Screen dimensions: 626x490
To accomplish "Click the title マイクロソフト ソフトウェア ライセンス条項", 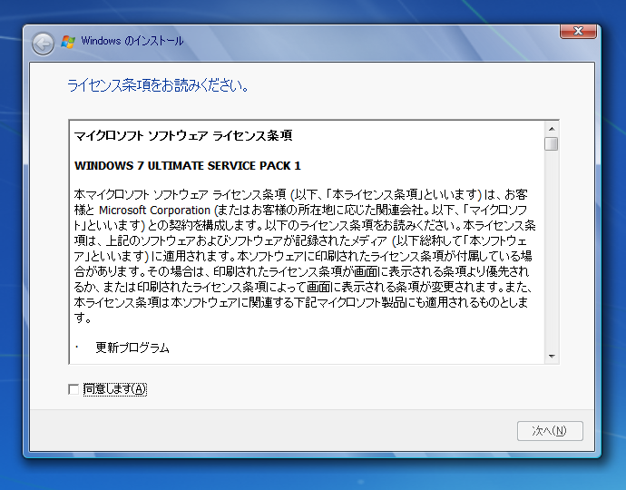I will click(183, 136).
